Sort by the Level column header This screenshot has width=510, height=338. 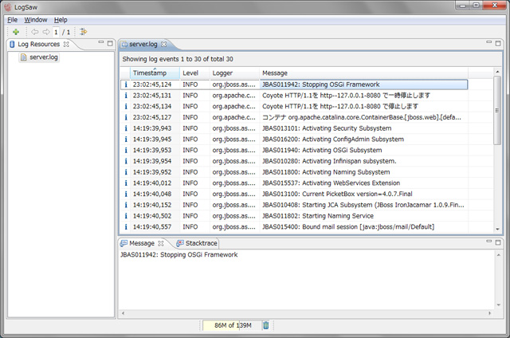[194, 73]
